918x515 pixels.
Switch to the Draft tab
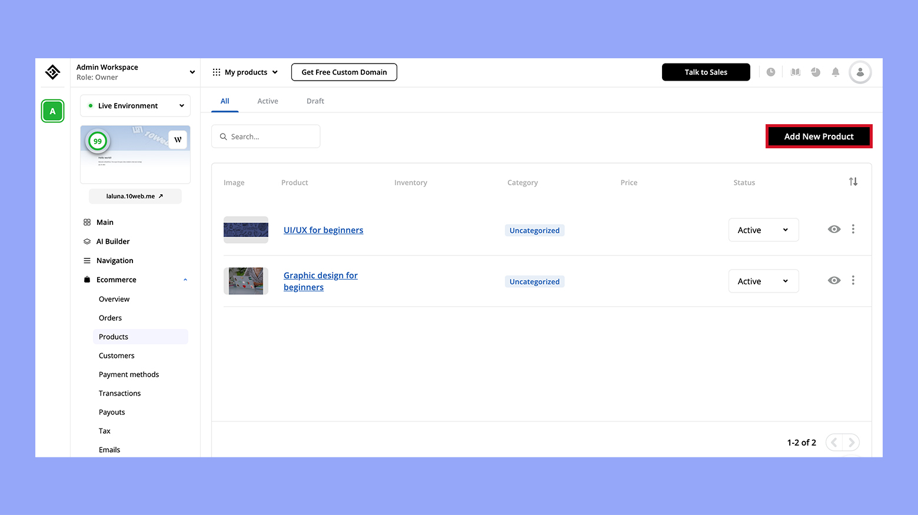(315, 101)
